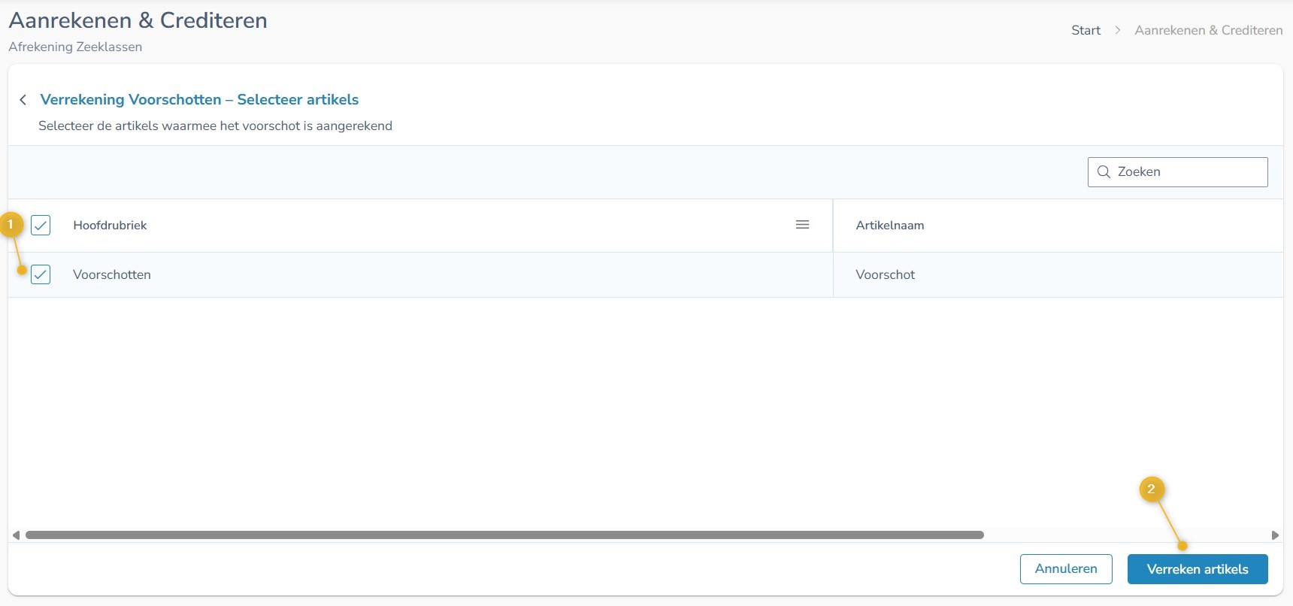1293x606 pixels.
Task: Sort by the Artikelnaam column header
Action: point(889,226)
